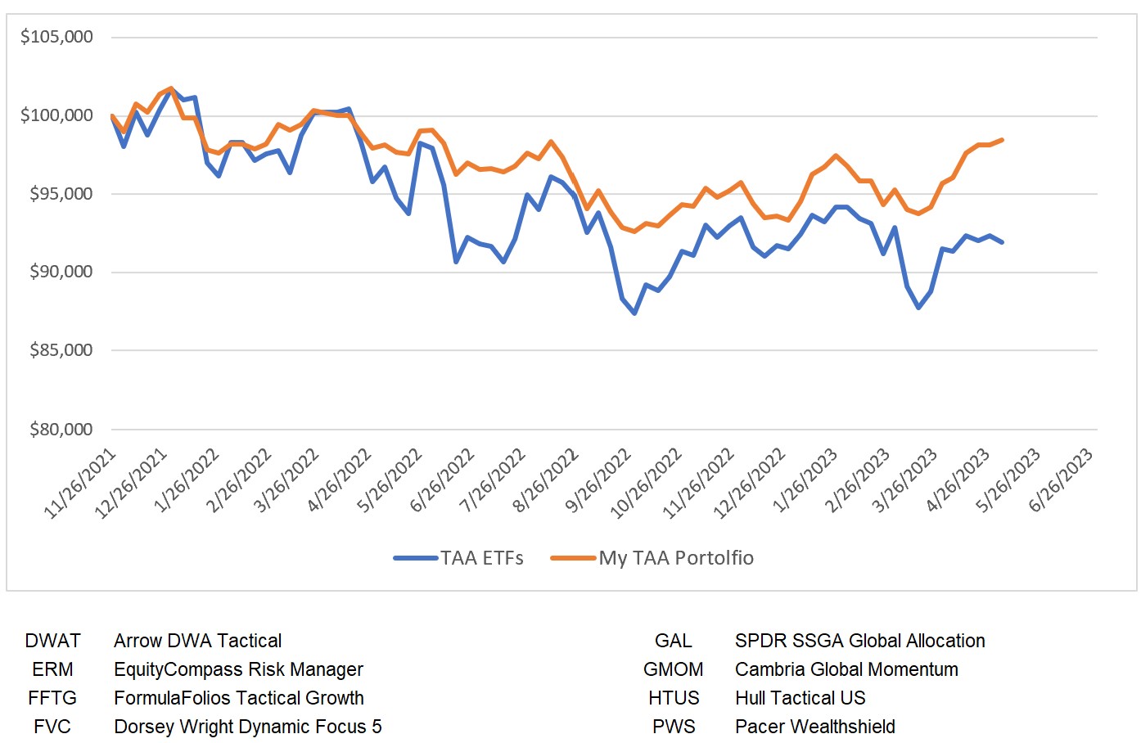Click the Dorsey Wright Dynamic Focus 5 name
Image resolution: width=1141 pixels, height=743 pixels.
click(248, 727)
